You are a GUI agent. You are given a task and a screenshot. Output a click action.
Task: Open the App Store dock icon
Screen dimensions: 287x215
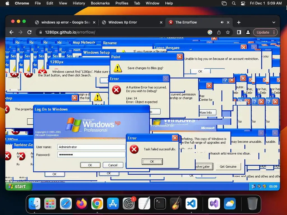coord(113,204)
